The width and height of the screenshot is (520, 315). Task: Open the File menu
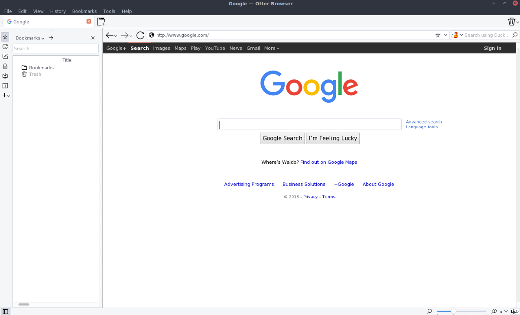click(8, 11)
